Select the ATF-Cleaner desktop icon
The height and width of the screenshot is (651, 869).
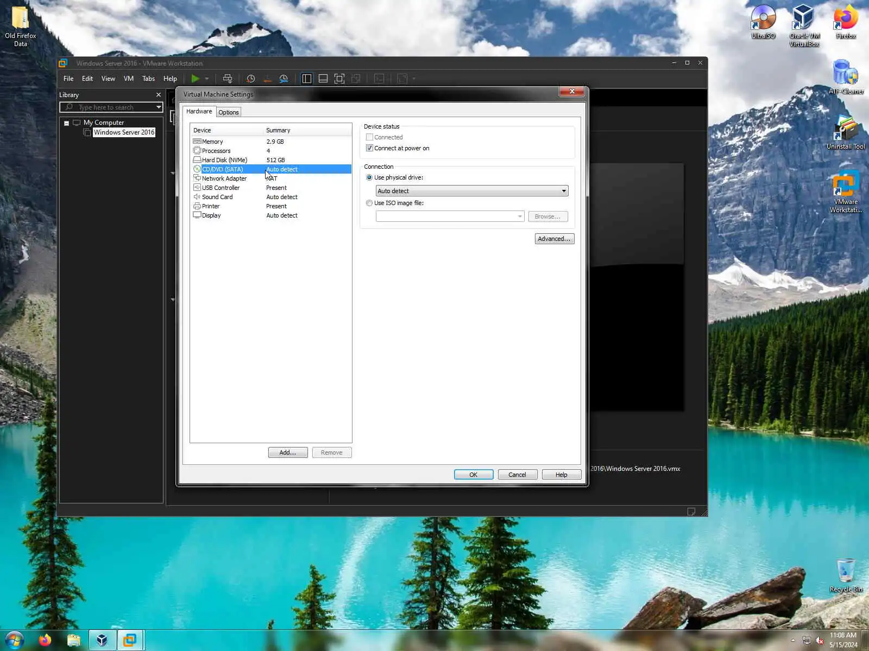[846, 77]
